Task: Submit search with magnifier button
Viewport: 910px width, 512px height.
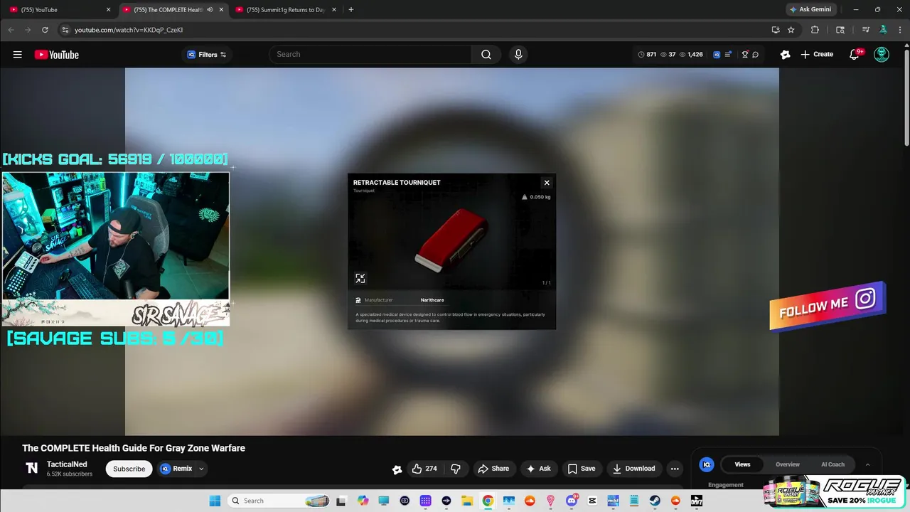Action: (486, 55)
